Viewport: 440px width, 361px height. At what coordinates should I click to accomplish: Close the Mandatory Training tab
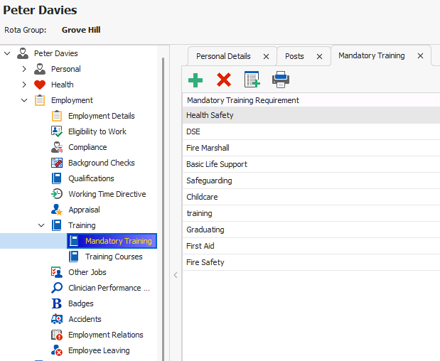[420, 56]
